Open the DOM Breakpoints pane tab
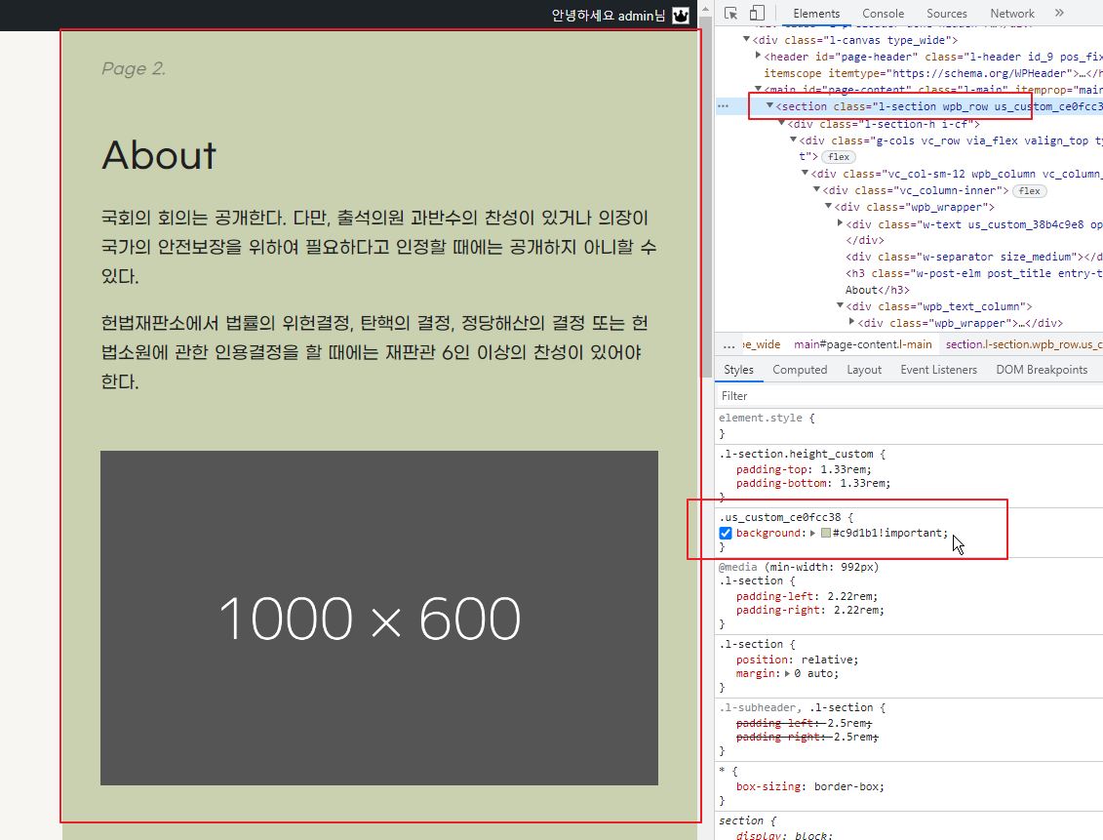This screenshot has width=1103, height=840. (1042, 370)
